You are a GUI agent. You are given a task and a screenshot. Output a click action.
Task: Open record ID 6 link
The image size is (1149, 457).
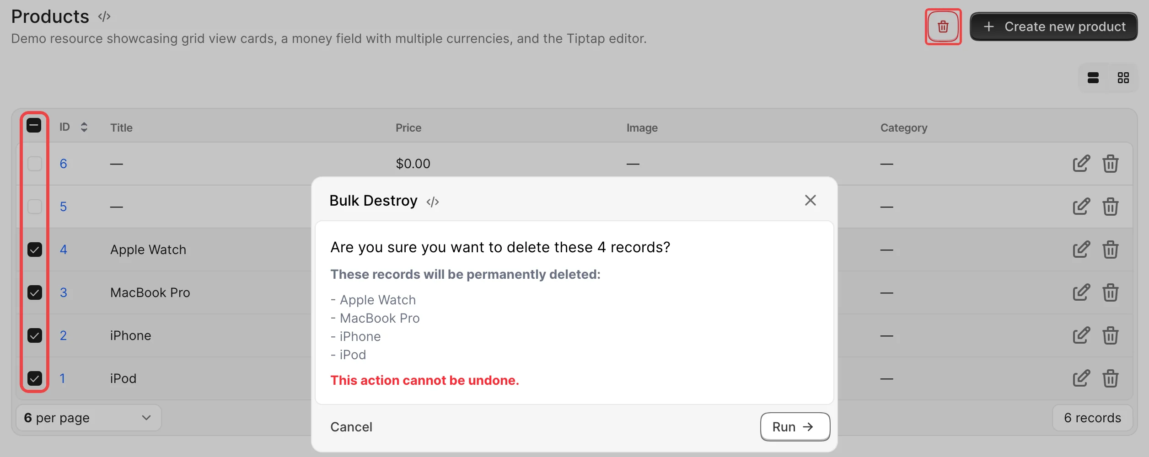pyautogui.click(x=63, y=164)
